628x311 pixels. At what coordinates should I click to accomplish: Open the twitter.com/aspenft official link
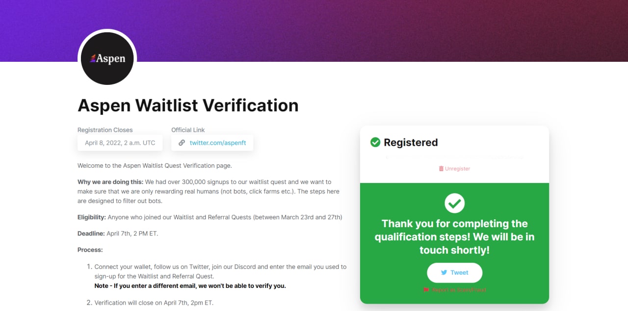point(217,143)
